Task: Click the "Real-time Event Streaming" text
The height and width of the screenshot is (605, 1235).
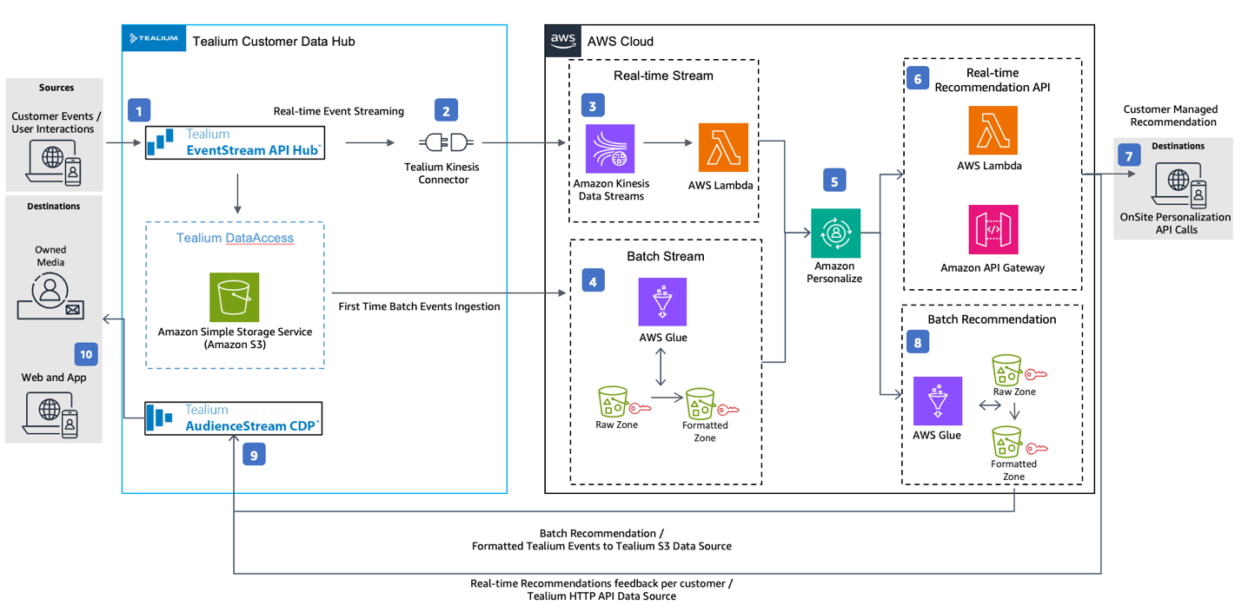Action: 339,111
